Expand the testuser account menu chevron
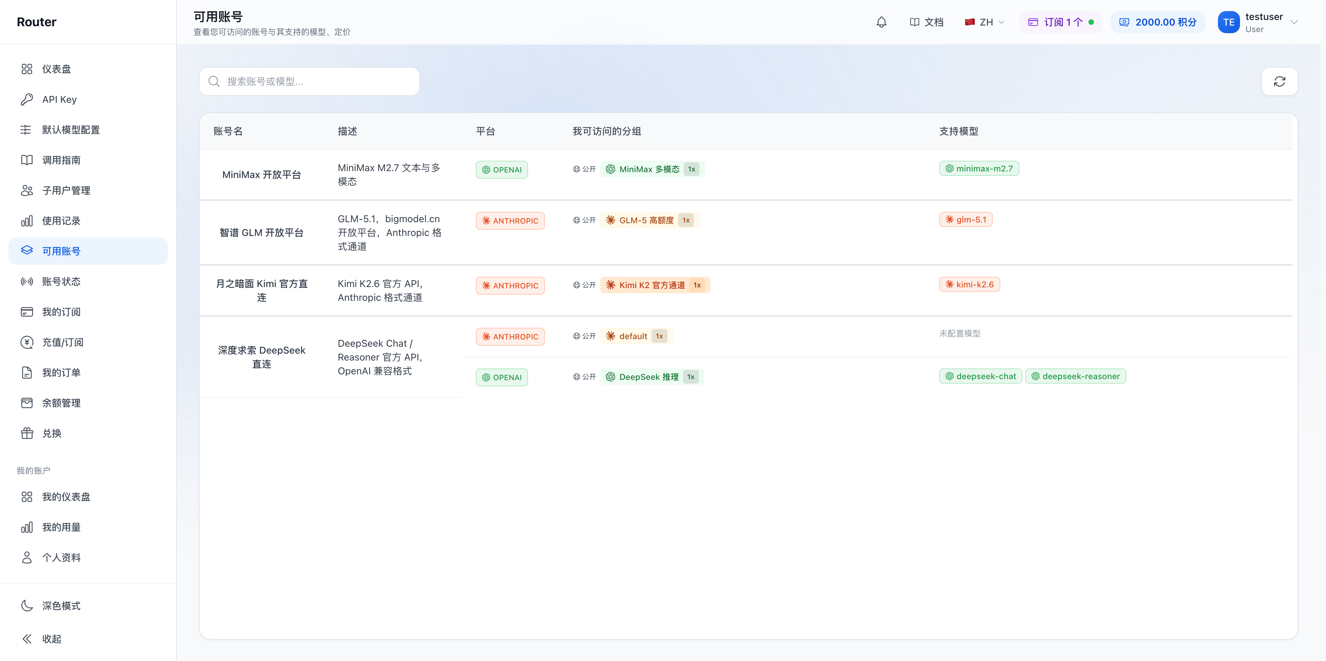The image size is (1326, 661). (x=1294, y=22)
